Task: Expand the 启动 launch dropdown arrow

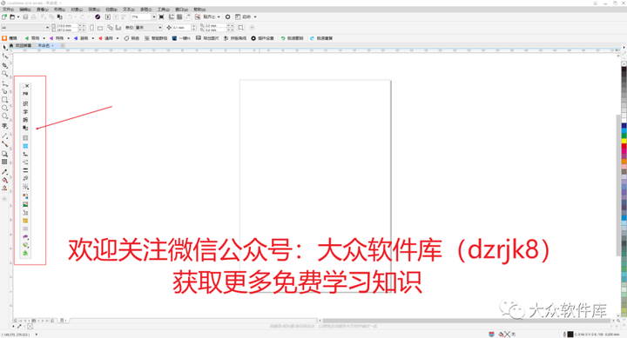Action: tap(255, 17)
